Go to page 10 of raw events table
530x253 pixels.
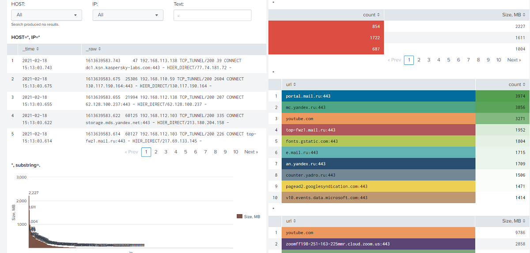click(236, 152)
